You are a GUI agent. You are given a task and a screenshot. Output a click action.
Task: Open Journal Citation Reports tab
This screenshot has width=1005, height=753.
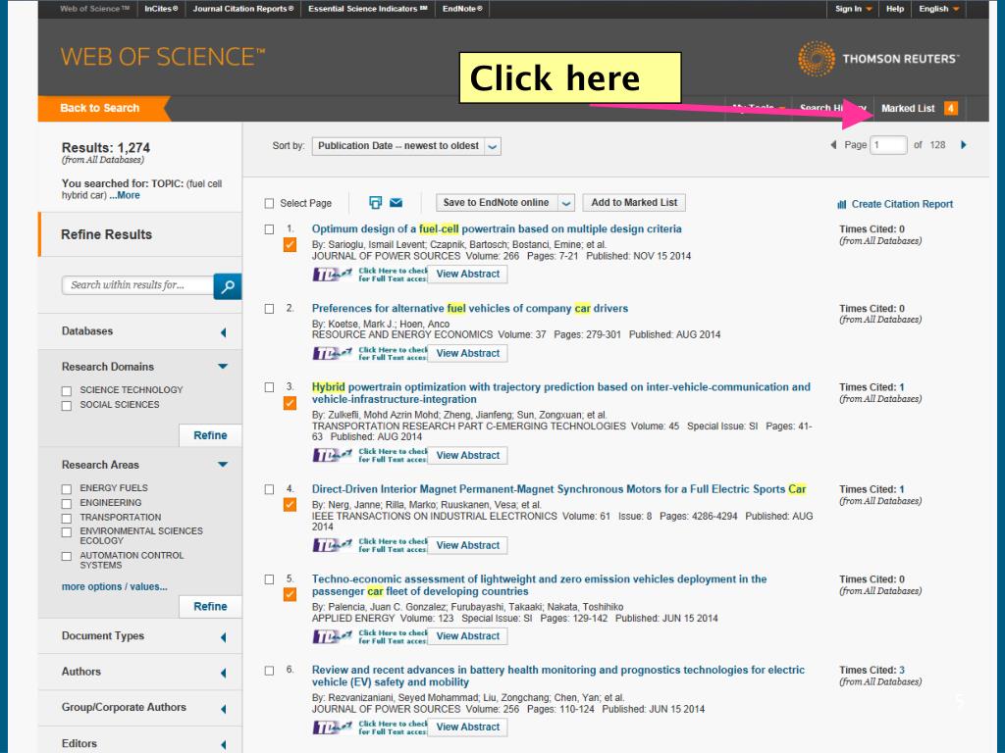[x=243, y=9]
